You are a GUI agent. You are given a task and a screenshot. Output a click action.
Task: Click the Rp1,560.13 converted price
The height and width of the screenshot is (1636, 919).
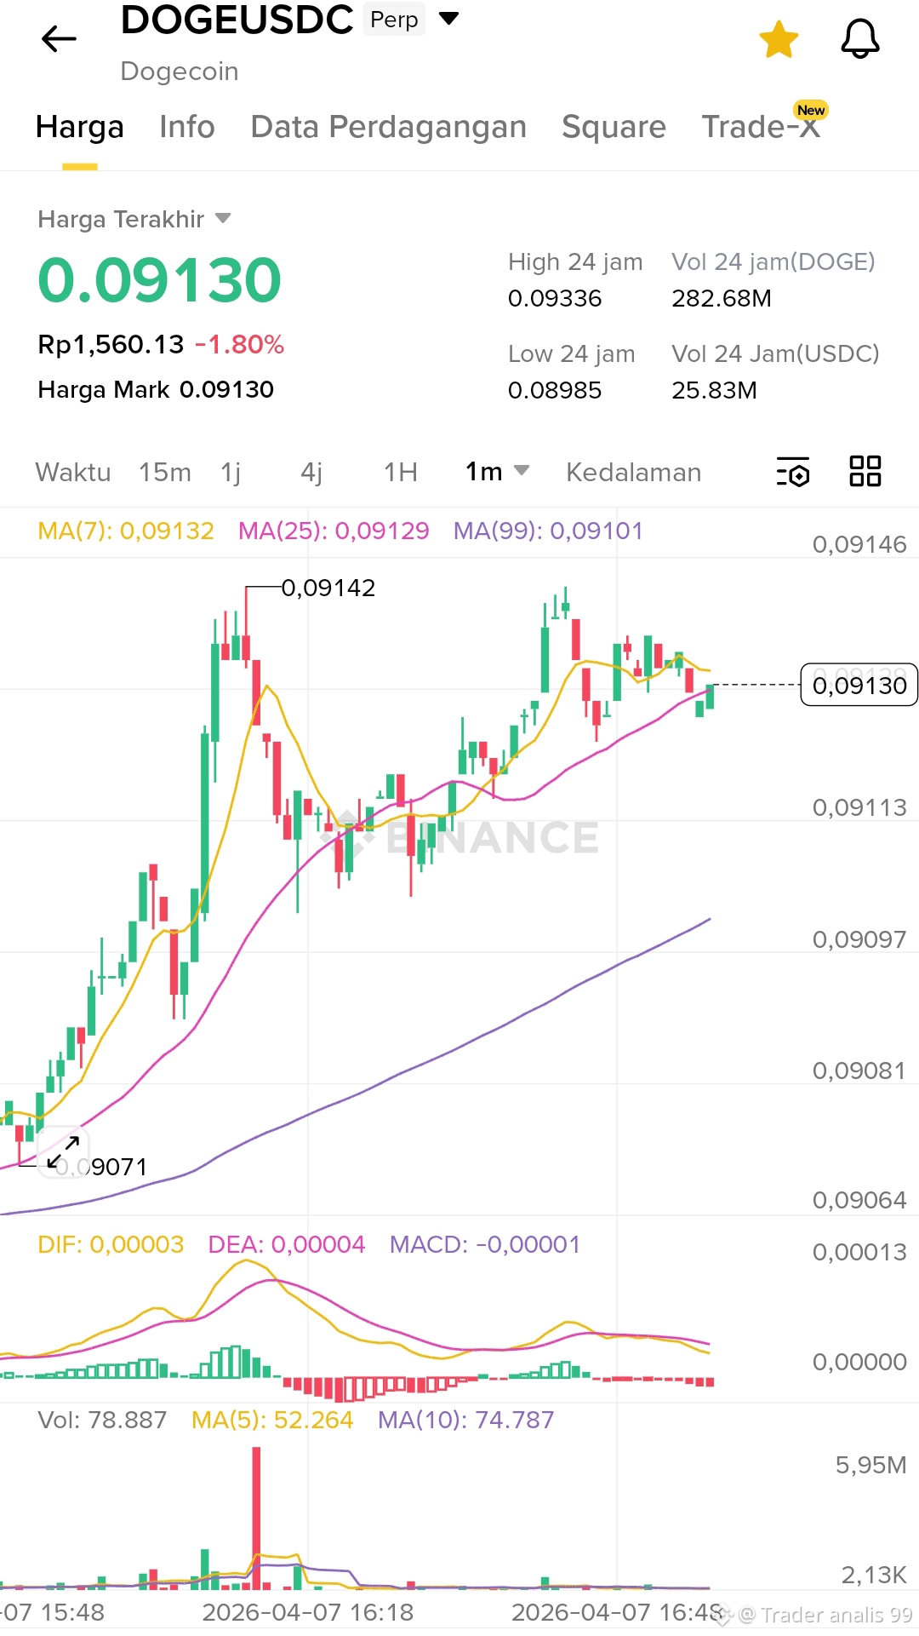pos(111,344)
